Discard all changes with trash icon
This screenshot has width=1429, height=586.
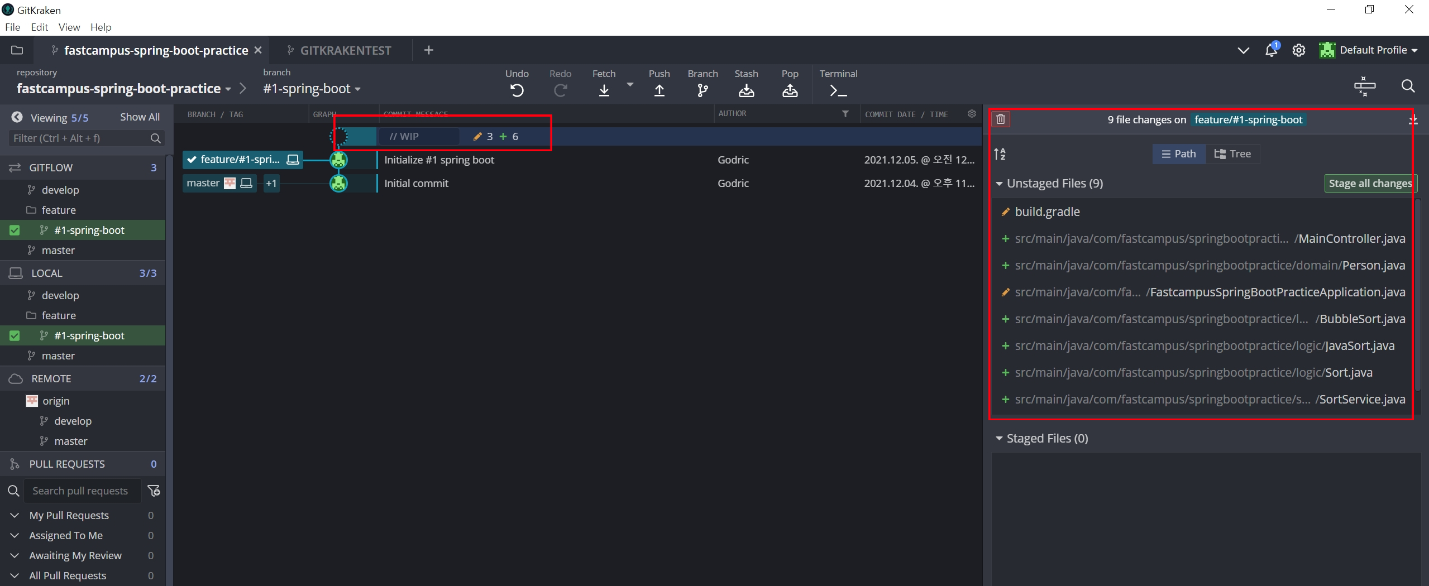coord(1001,119)
